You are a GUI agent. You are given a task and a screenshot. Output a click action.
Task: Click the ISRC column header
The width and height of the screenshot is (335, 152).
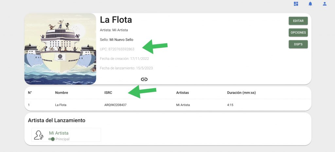(108, 93)
